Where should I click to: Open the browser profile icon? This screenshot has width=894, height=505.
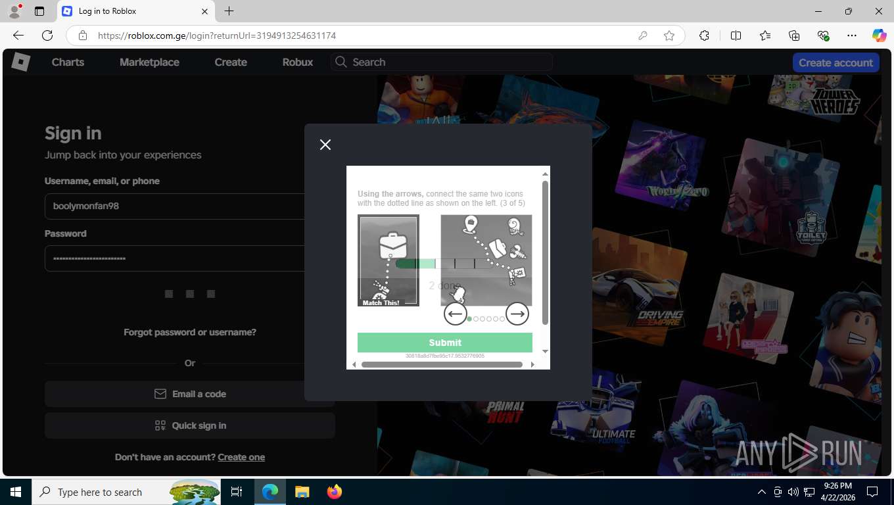coord(14,11)
